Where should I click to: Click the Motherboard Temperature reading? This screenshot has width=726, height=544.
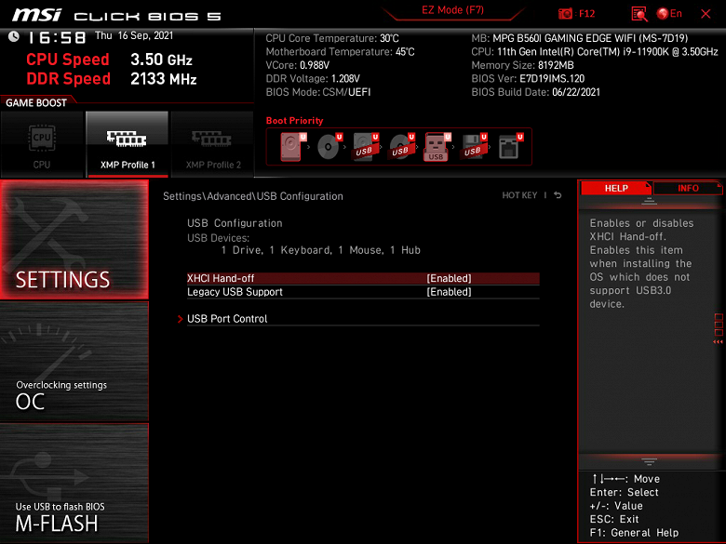(x=341, y=52)
